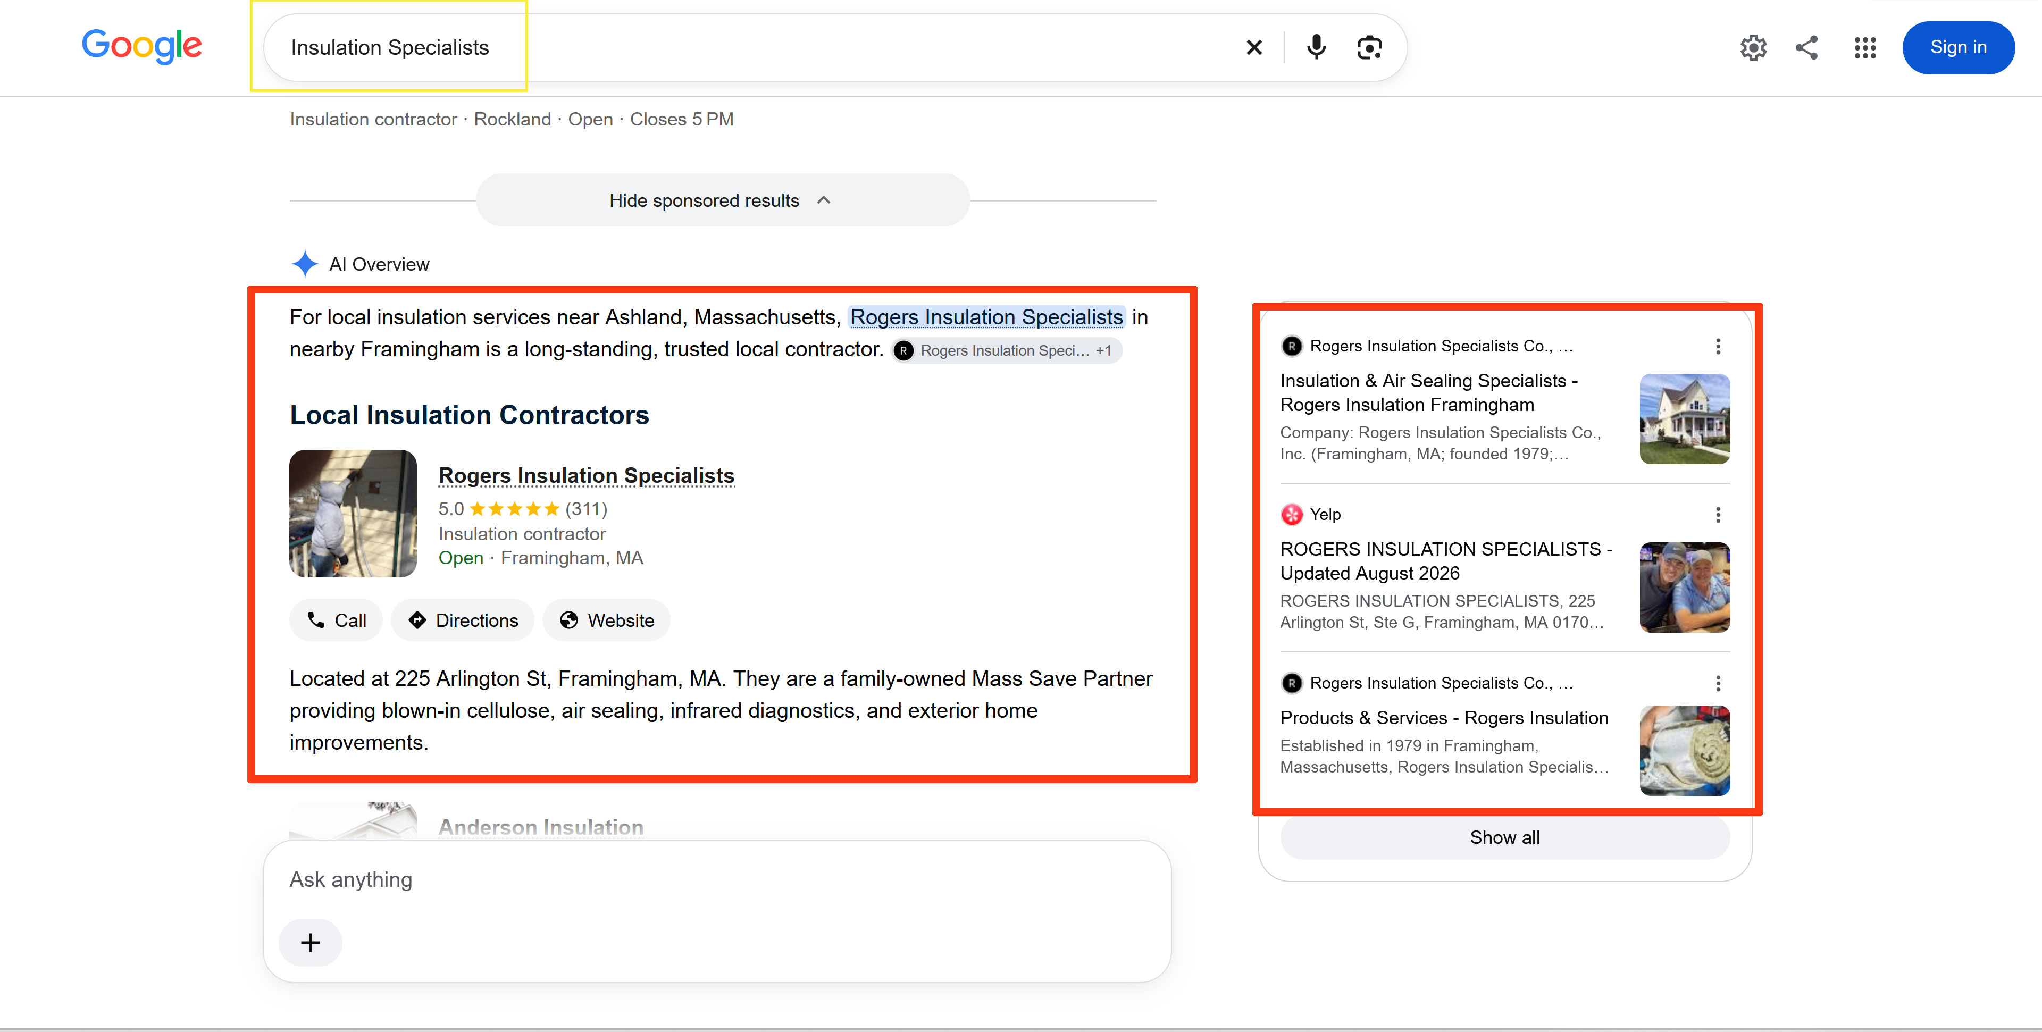Start voice search with microphone icon

pos(1316,47)
